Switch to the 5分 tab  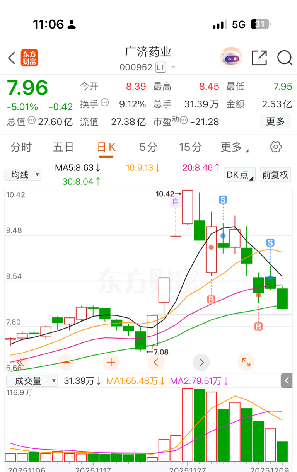pos(148,147)
